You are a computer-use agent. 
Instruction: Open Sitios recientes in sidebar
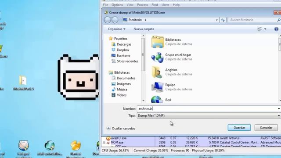click(x=125, y=61)
